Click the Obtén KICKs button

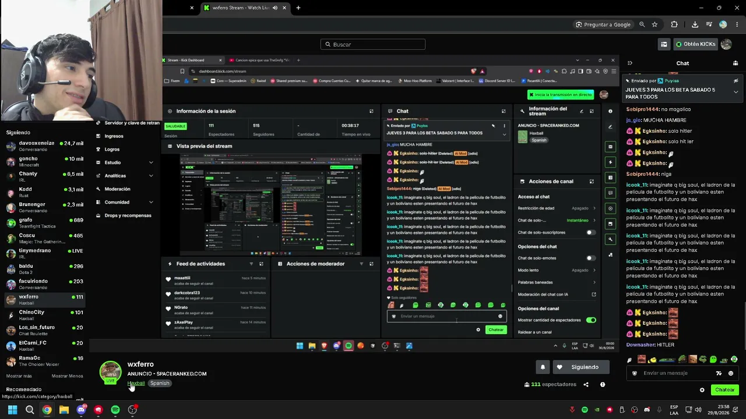pyautogui.click(x=696, y=44)
